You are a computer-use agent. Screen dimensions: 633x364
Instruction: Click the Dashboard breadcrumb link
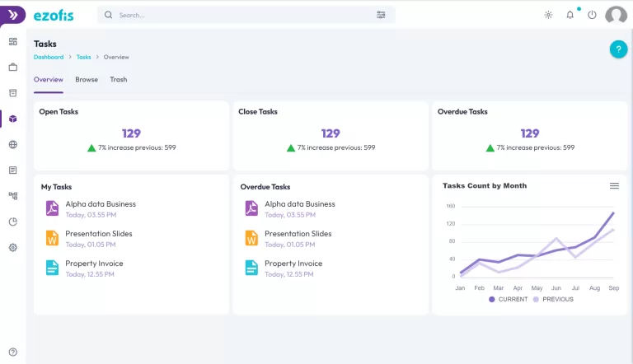[x=49, y=58]
